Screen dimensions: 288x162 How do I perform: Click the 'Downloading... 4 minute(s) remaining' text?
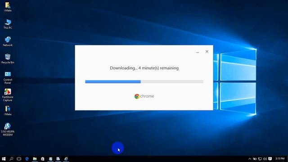[x=144, y=68]
